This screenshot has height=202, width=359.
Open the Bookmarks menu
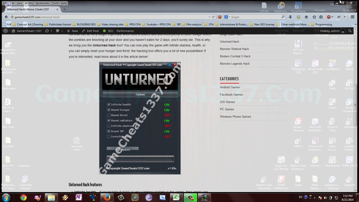pyautogui.click(x=43, y=3)
